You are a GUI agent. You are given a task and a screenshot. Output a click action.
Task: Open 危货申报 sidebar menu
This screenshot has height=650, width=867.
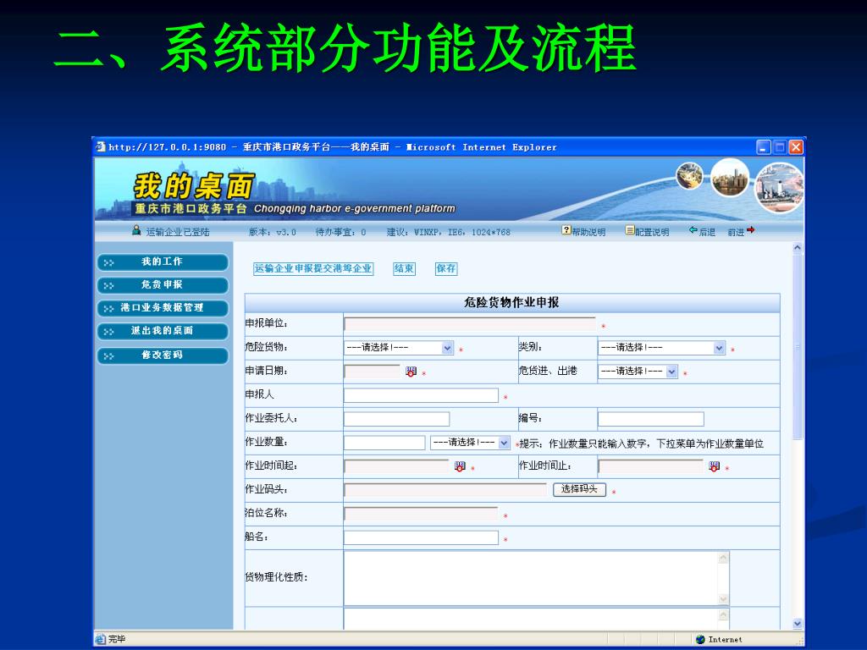click(x=163, y=285)
